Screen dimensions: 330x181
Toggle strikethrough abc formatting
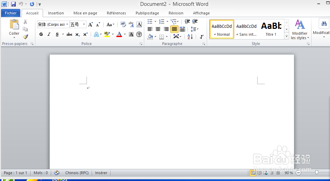pos(69,34)
